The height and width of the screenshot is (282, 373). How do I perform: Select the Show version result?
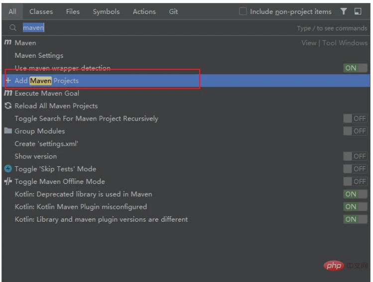[35, 156]
